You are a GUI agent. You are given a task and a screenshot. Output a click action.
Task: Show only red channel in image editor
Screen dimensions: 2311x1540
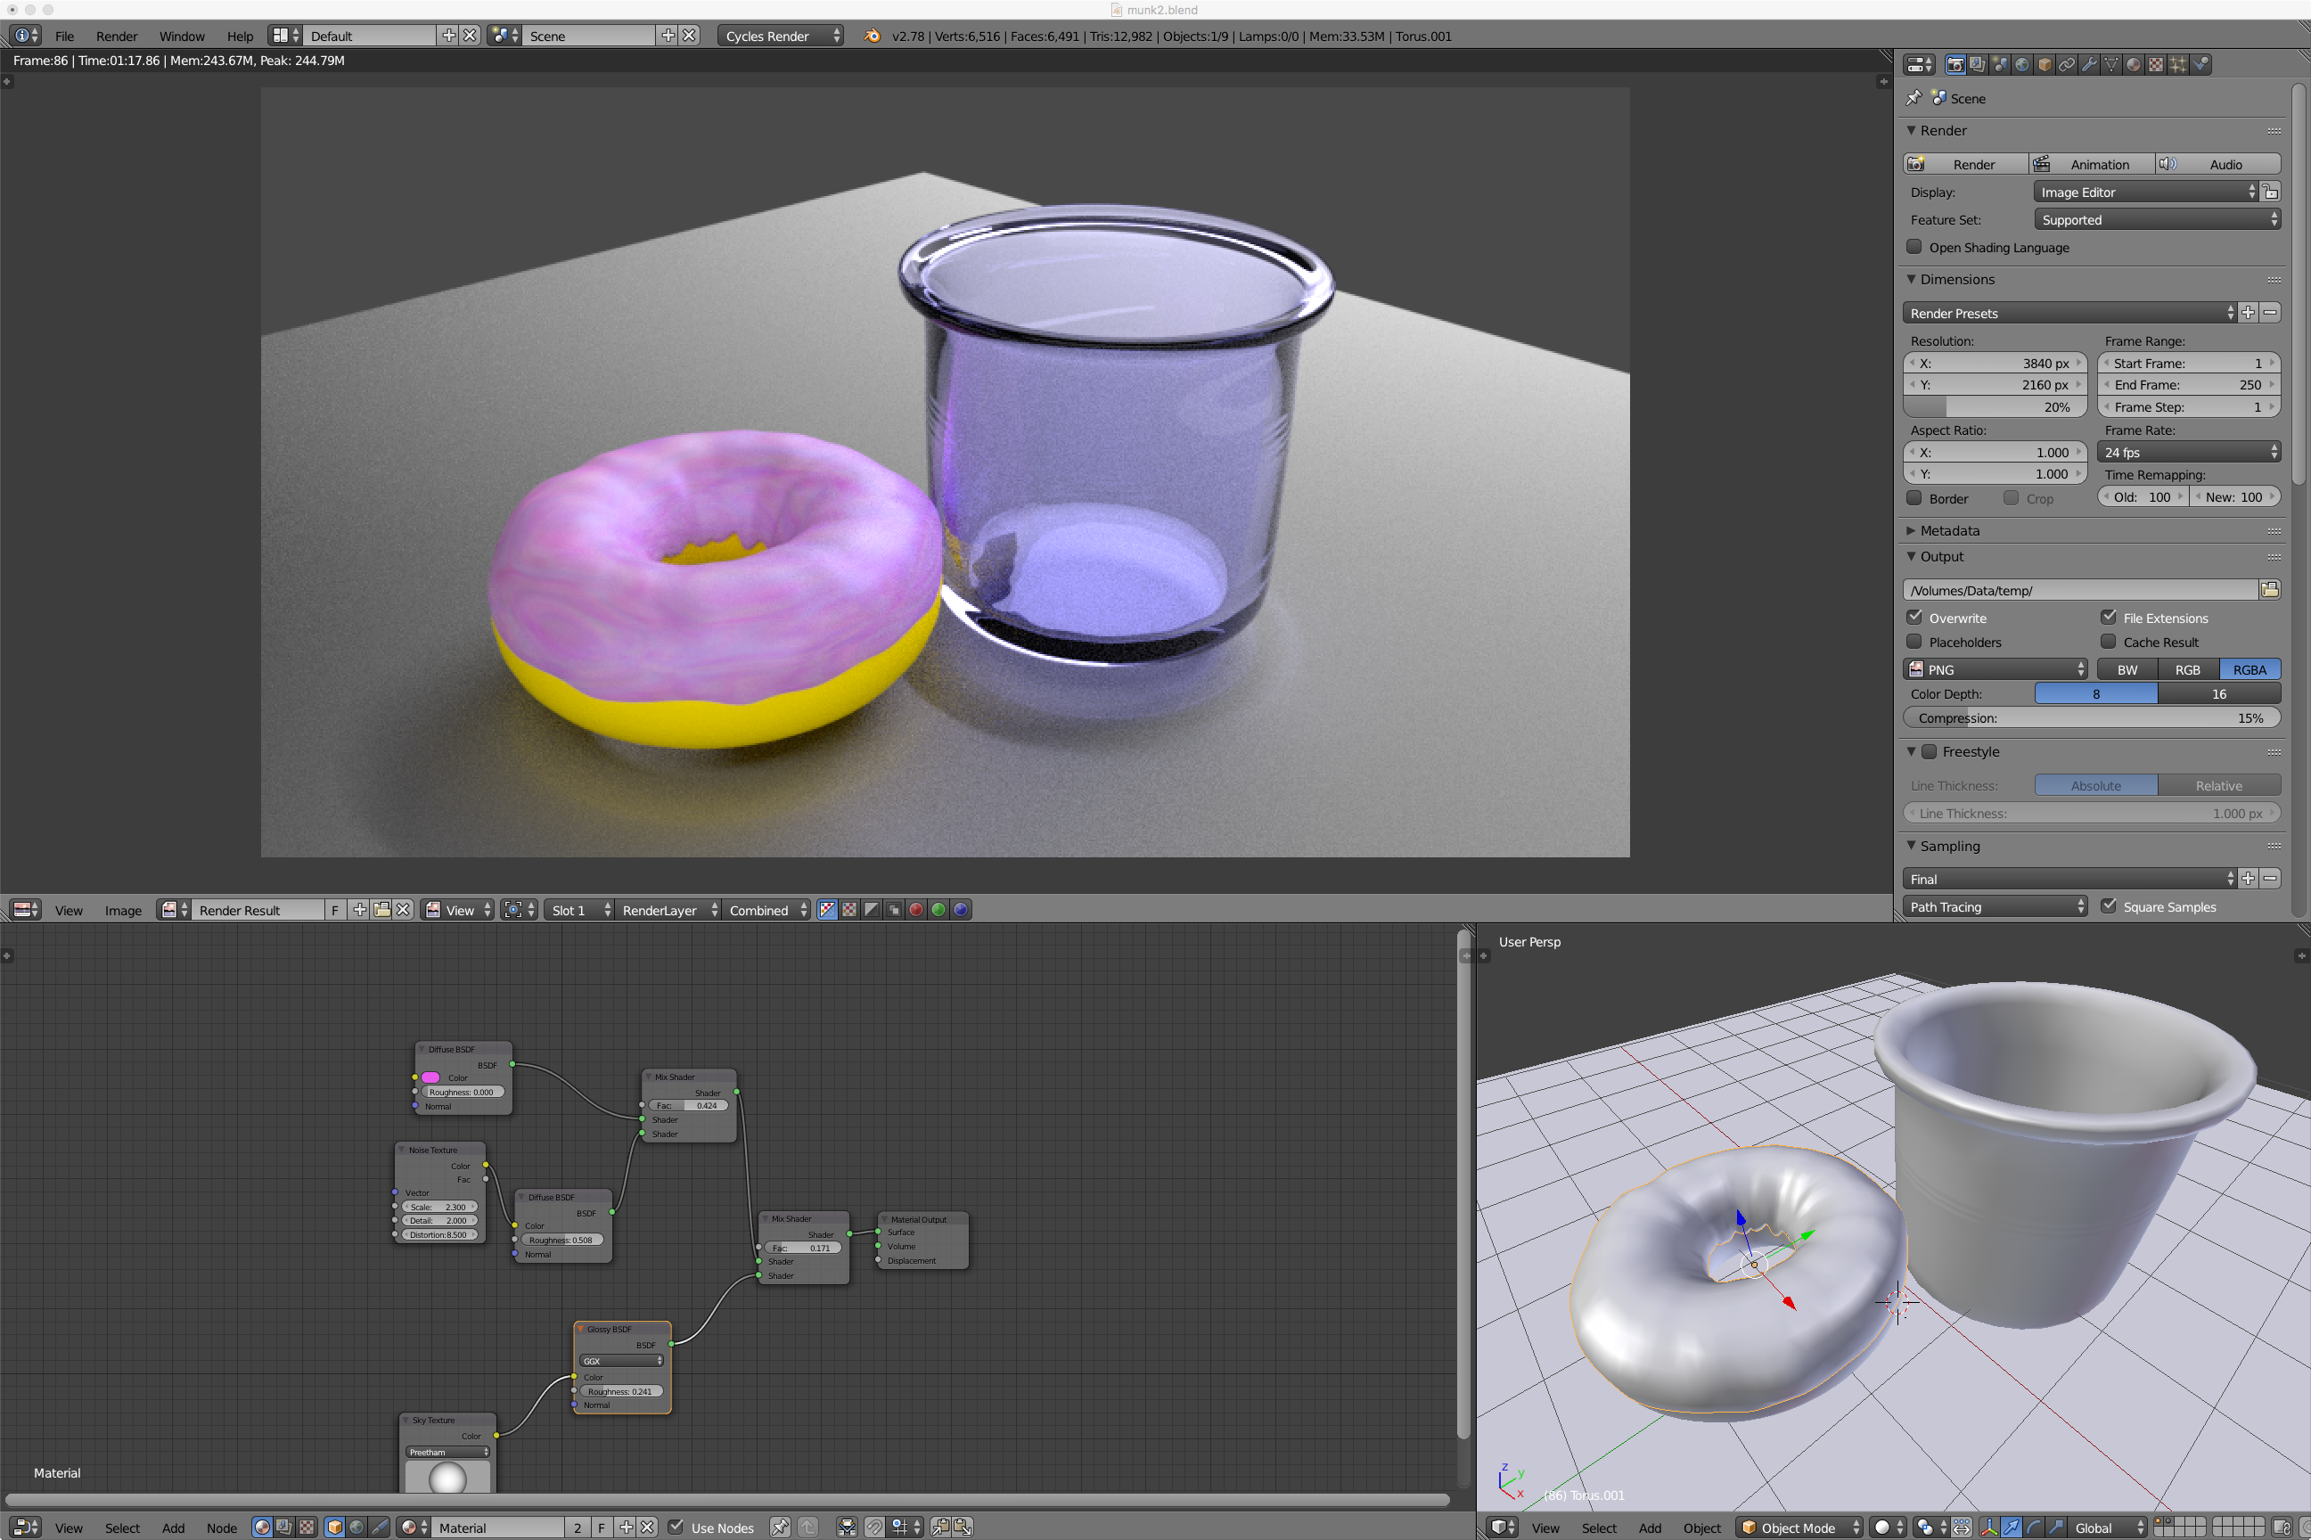pyautogui.click(x=916, y=909)
